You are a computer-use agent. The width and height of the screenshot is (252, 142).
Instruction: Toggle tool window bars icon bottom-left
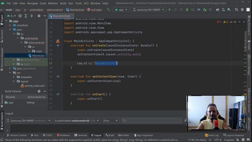tap(2, 140)
